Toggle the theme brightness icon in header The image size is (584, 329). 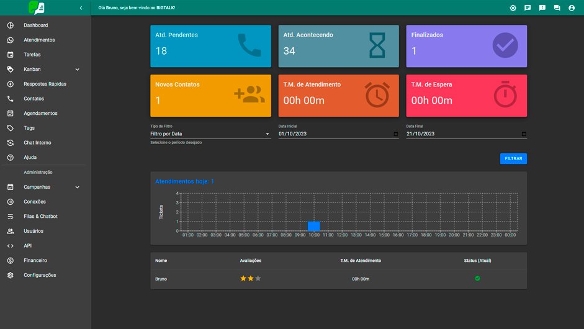(513, 8)
